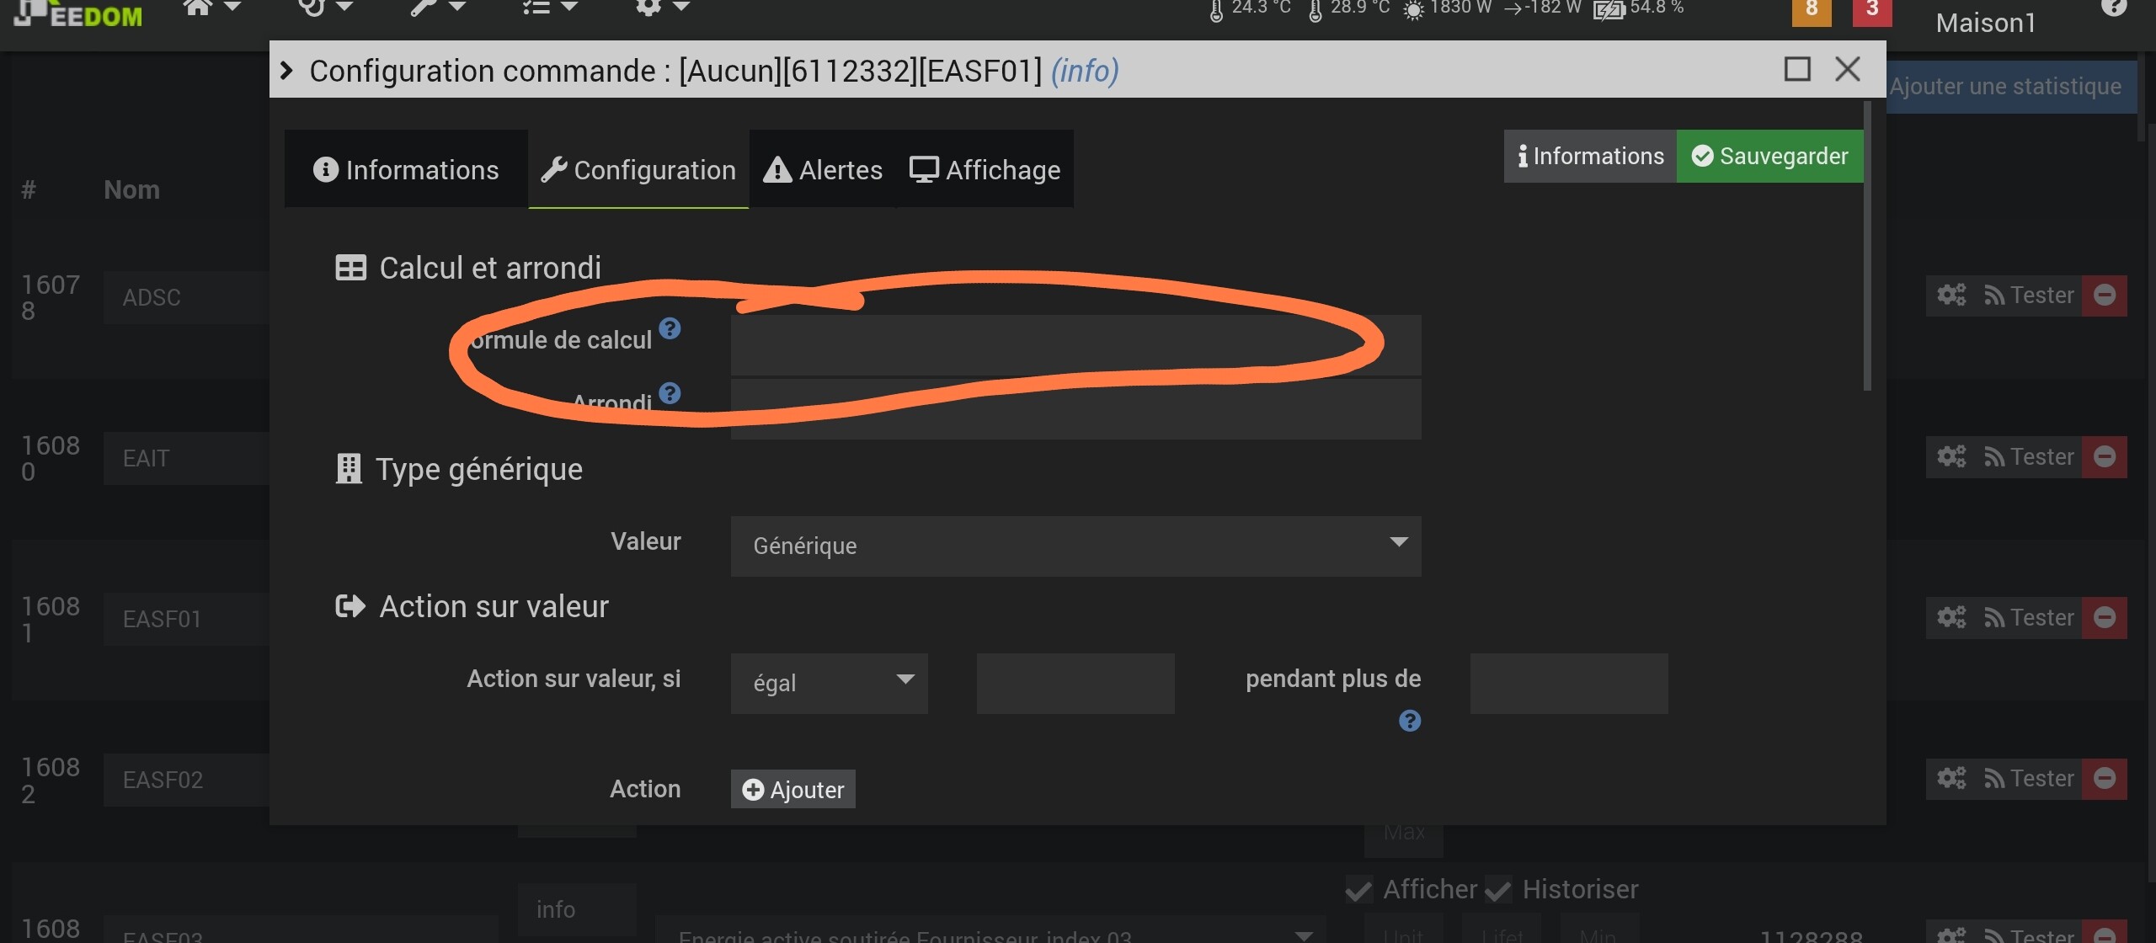Toggle the Afficher checkbox
The height and width of the screenshot is (943, 2156).
[x=1358, y=890]
